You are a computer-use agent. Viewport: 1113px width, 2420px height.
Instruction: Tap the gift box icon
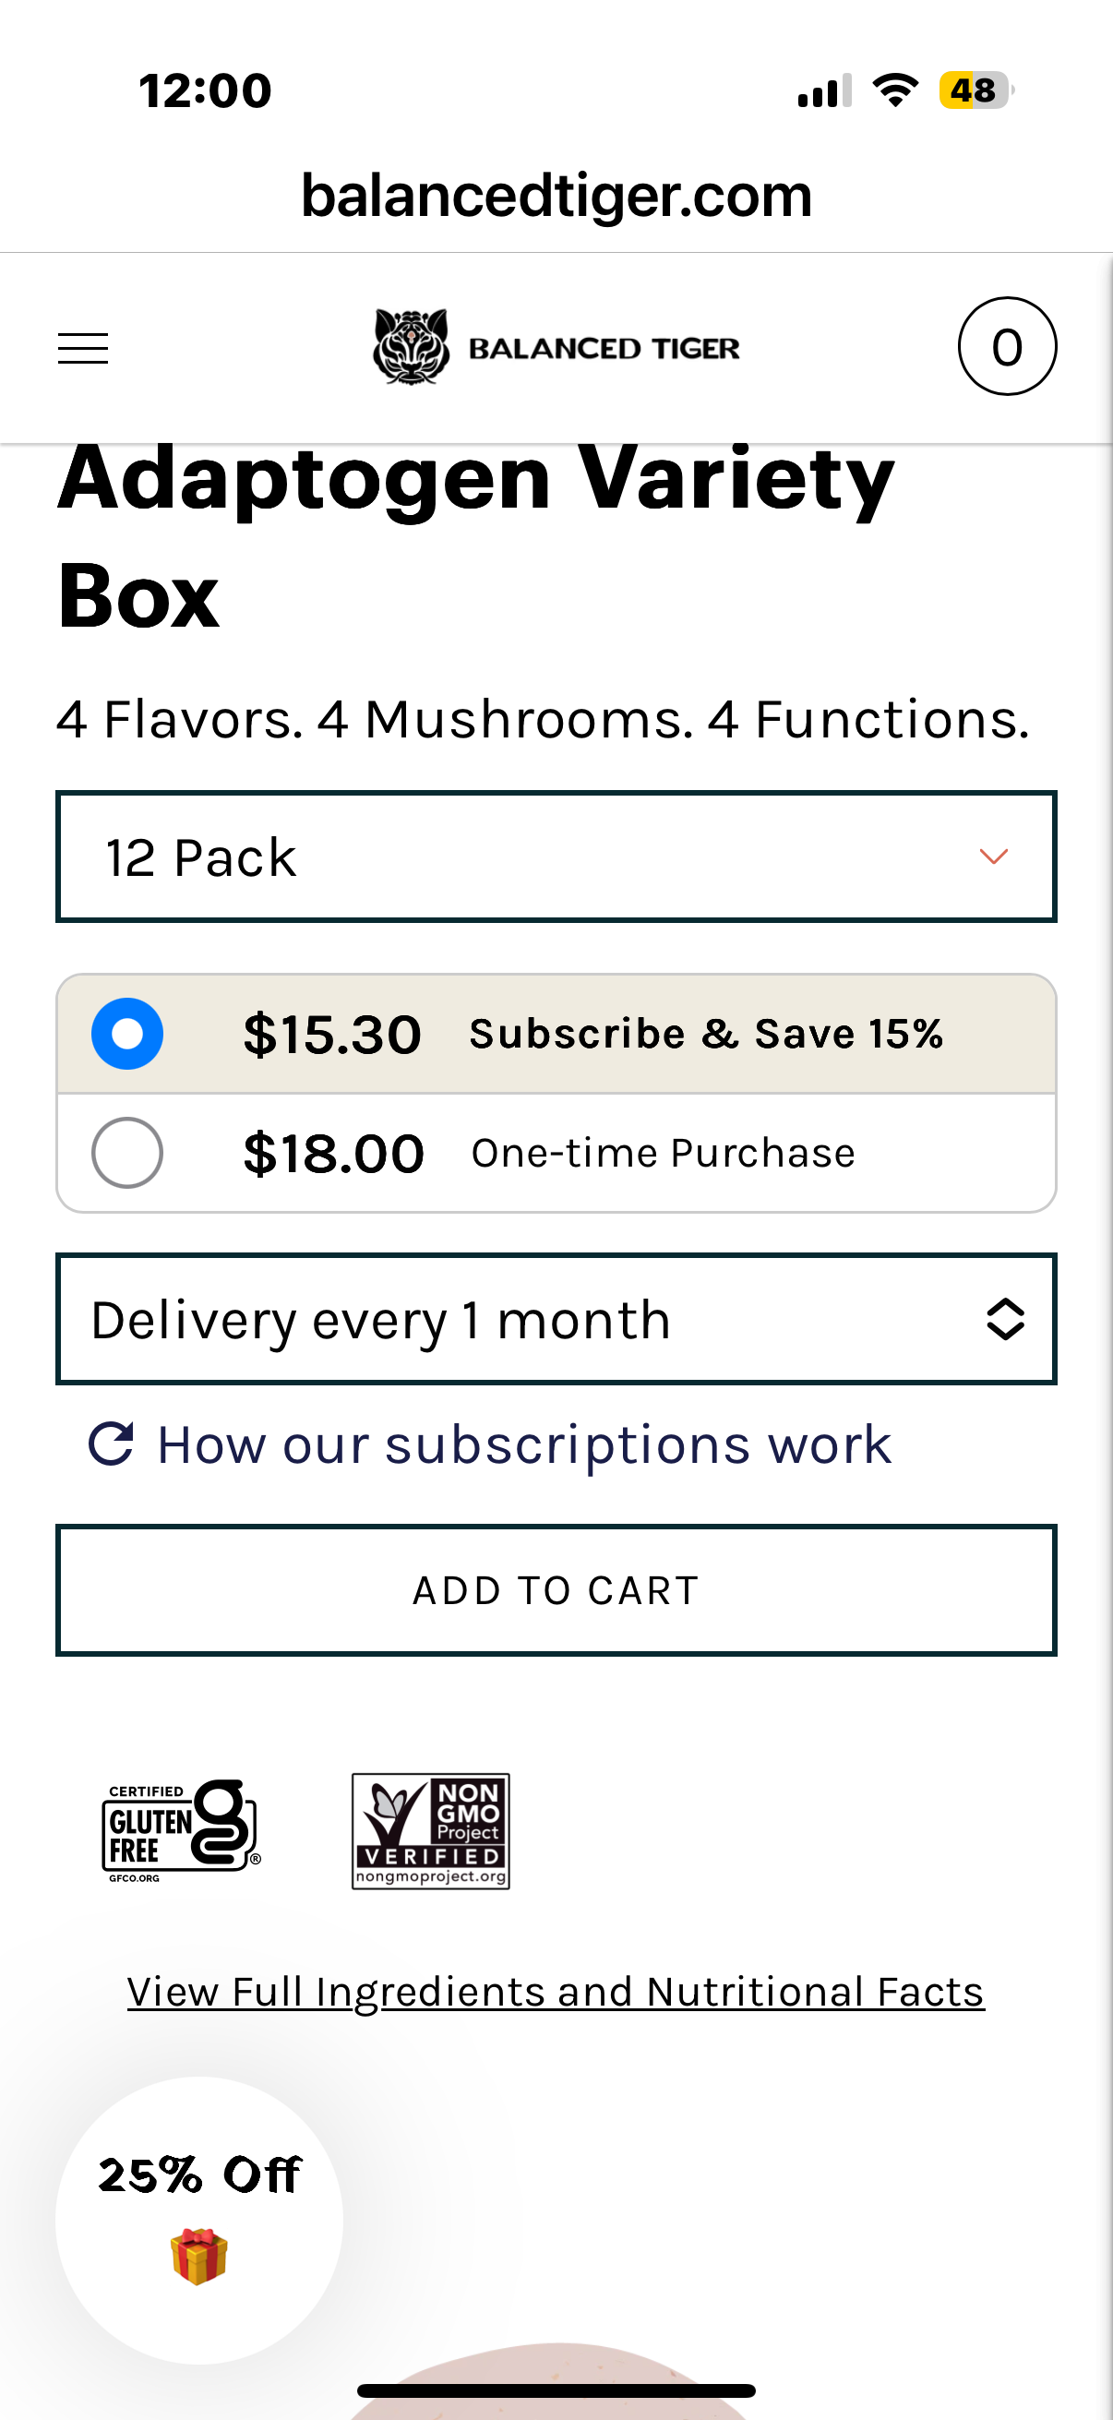199,2256
